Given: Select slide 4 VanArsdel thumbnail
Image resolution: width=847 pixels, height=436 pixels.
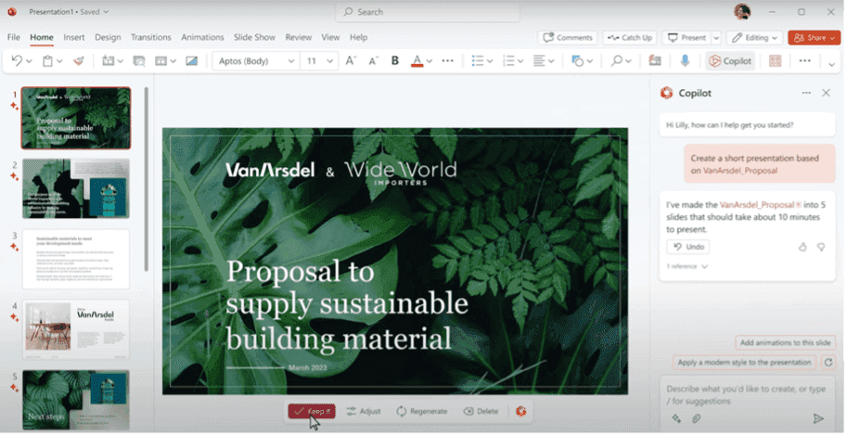Looking at the screenshot, I should point(76,329).
